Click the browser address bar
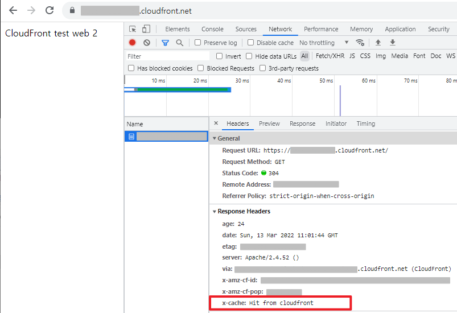Screen dimensions: 457x313 coord(260,11)
